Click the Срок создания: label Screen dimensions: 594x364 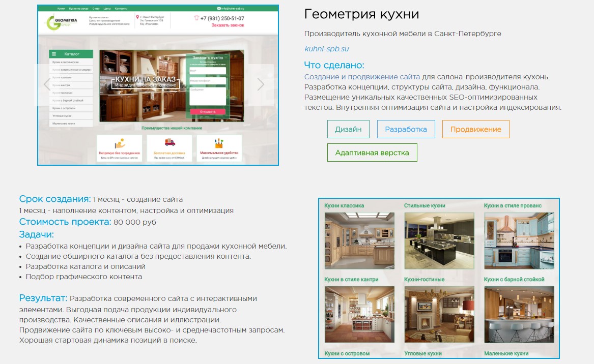coord(55,199)
